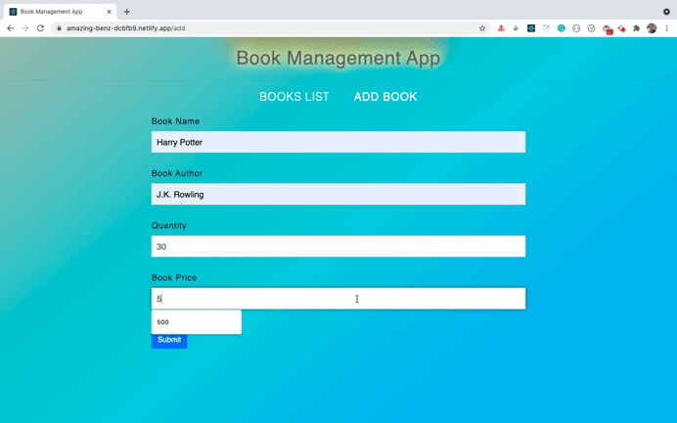Click the Book Management App heading
Screen dimensions: 677x423
tap(338, 58)
